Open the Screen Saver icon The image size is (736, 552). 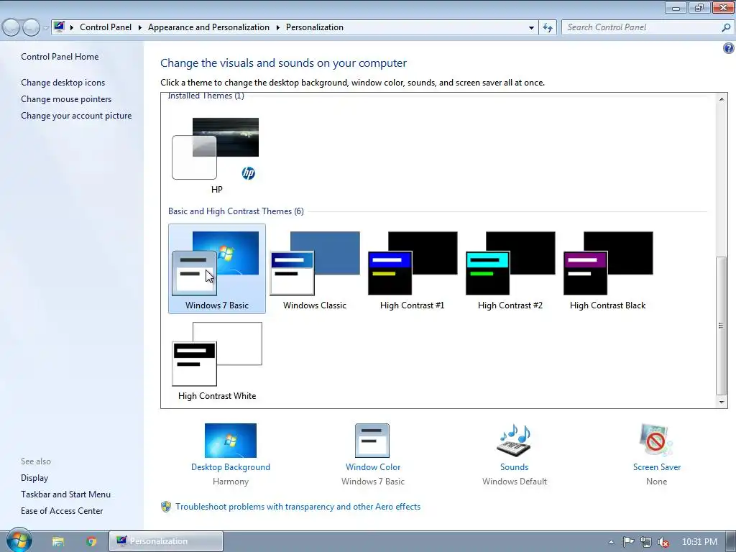656,441
